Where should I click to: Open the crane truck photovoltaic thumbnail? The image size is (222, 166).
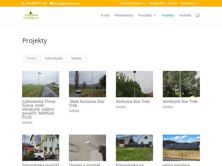(x=41, y=148)
